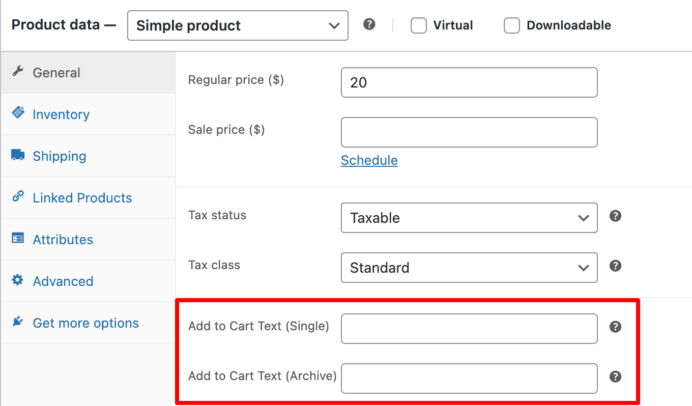Click the Regular price ($) label
The image size is (692, 406).
tap(236, 80)
